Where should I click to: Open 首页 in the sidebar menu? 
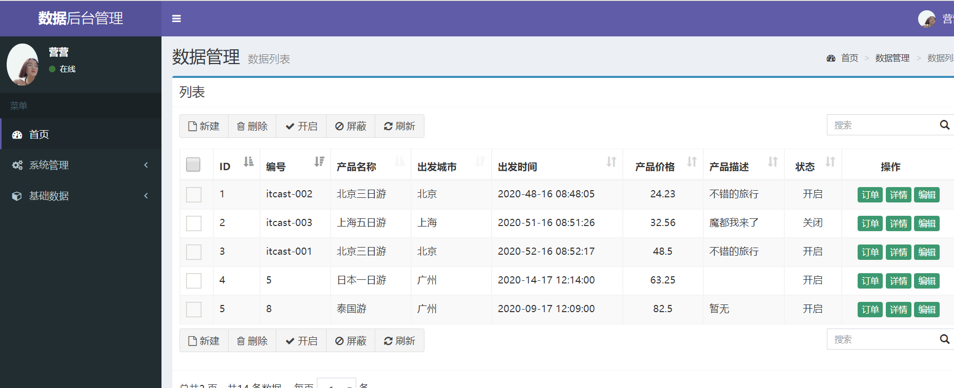(39, 134)
